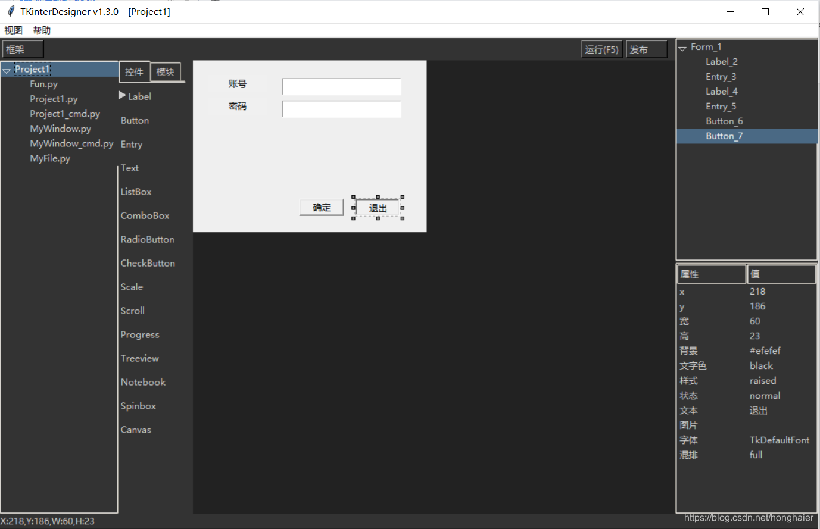Click the TKinterDesigner feather app icon

click(11, 11)
